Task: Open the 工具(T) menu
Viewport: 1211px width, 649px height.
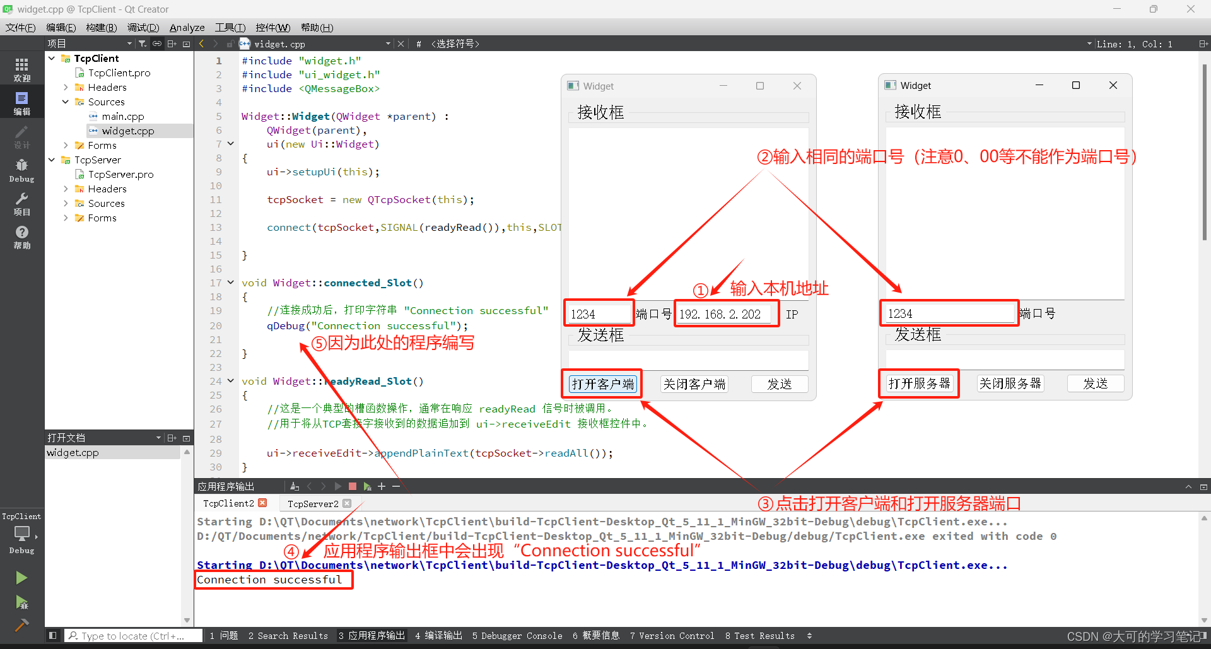Action: pos(229,28)
